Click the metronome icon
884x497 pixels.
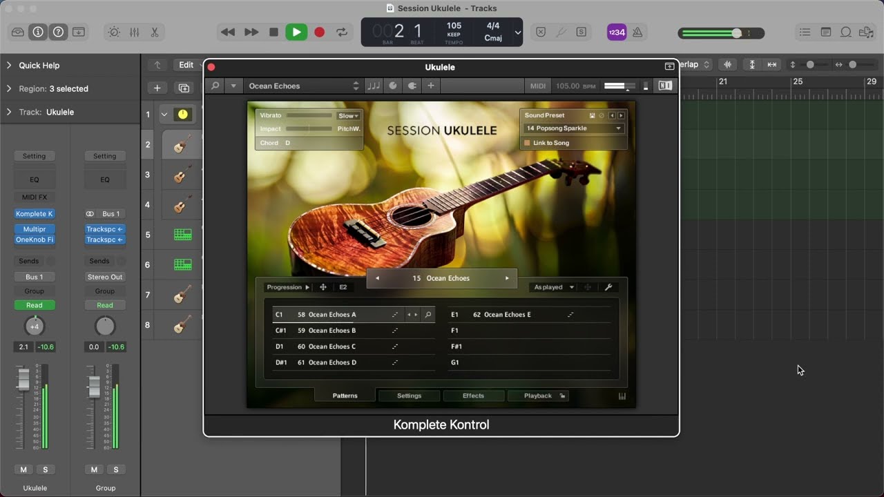637,32
